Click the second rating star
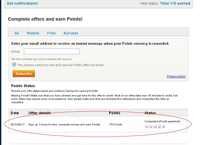The height and width of the screenshot is (145, 221). [x=151, y=126]
